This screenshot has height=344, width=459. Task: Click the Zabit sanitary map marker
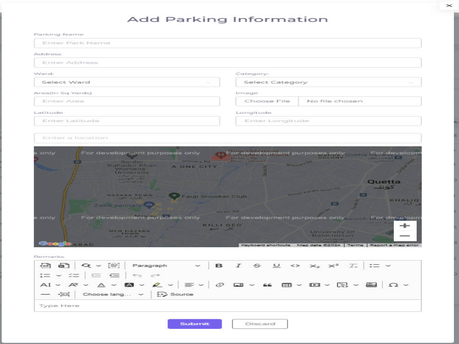pos(149,205)
